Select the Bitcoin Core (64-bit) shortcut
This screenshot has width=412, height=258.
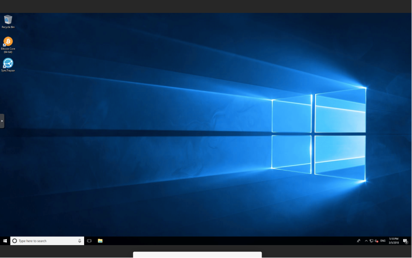click(x=8, y=45)
